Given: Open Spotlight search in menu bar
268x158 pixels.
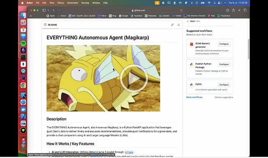Looking at the screenshot, I should (x=214, y=3).
